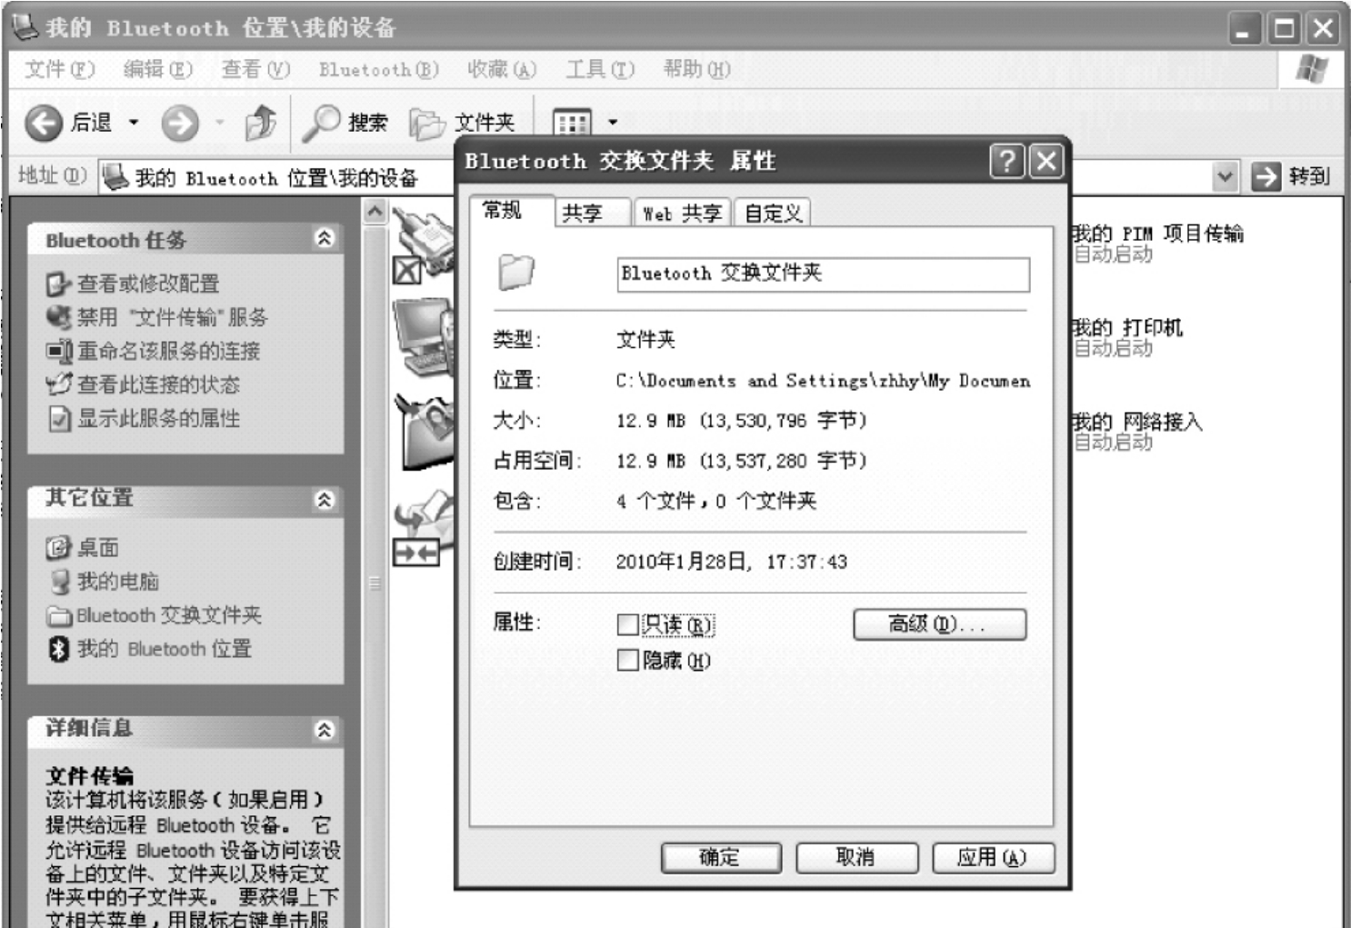
Task: Click the 应用 (Apply) button
Action: (x=993, y=857)
